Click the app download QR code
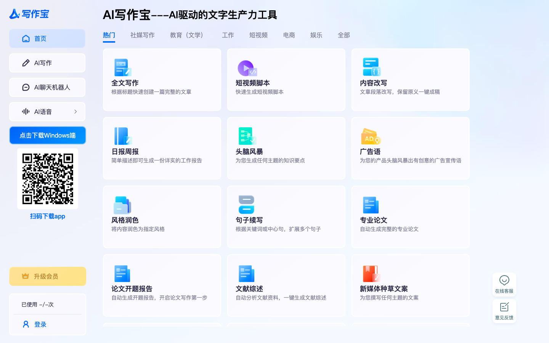549x343 pixels. (48, 179)
